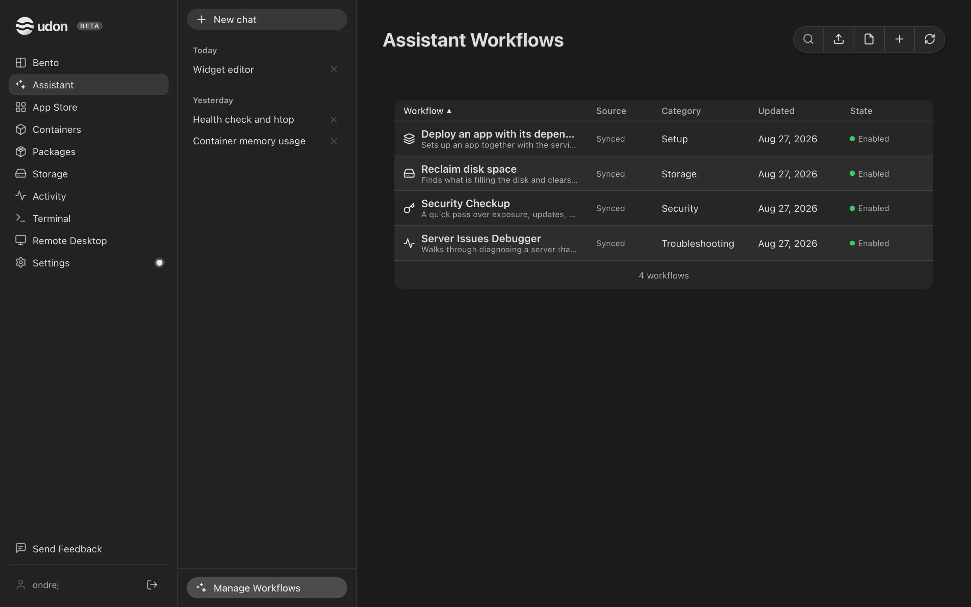Delete the Widget editor chat
Screen dimensions: 971x607
[x=333, y=69]
